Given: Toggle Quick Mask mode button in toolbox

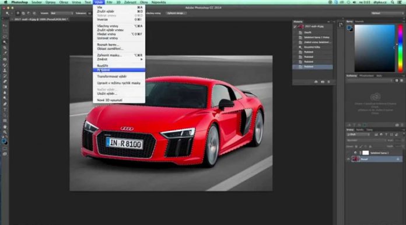Looking at the screenshot, I should pos(5,148).
